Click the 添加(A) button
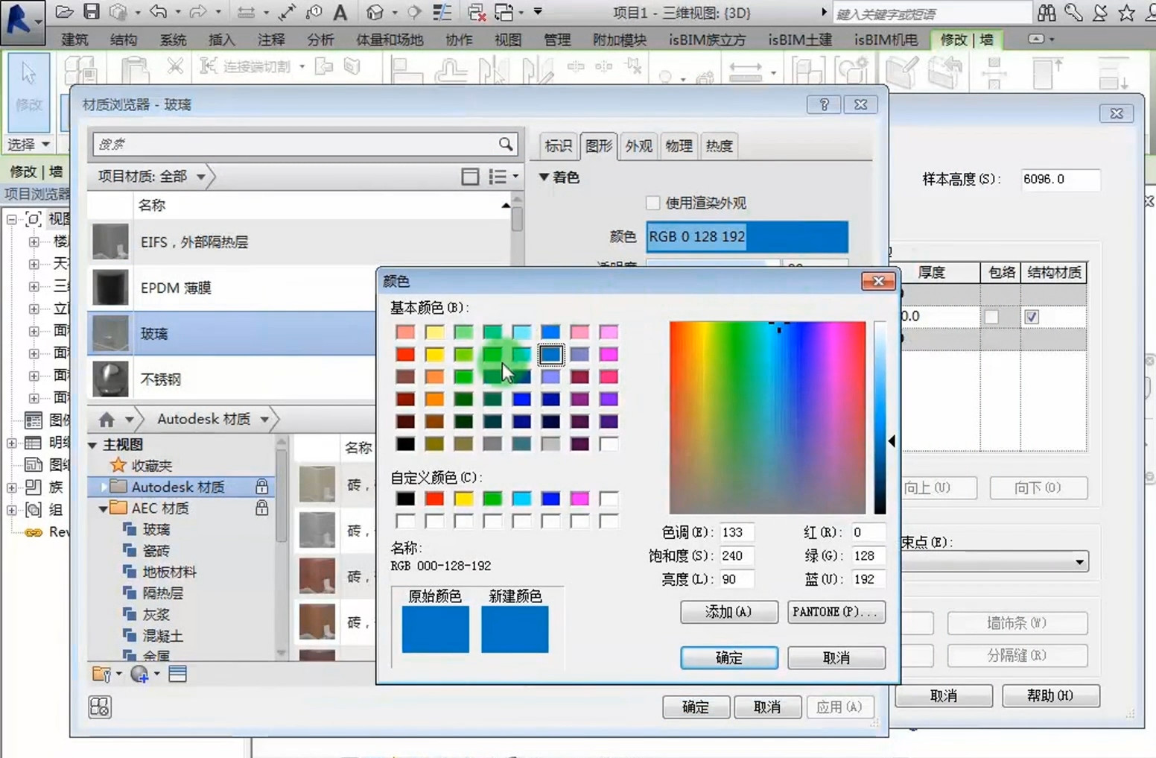1156x758 pixels. pyautogui.click(x=729, y=612)
